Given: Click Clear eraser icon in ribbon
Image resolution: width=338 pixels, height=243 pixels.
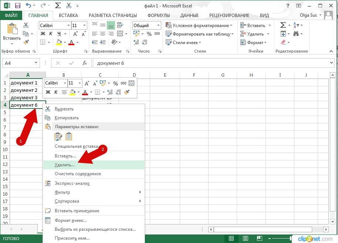Looking at the screenshot, I should [284, 42].
